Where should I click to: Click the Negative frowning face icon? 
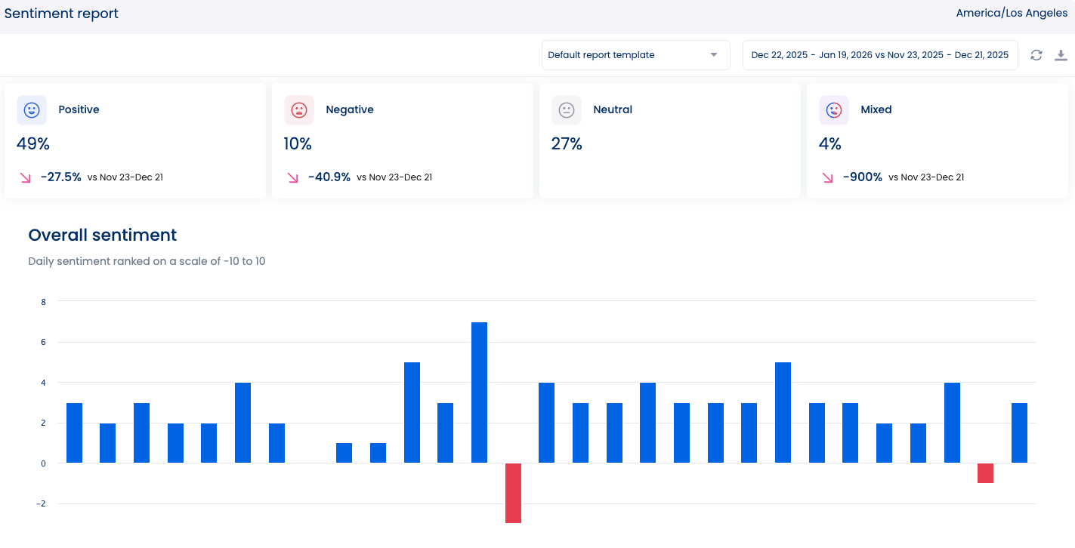tap(299, 110)
